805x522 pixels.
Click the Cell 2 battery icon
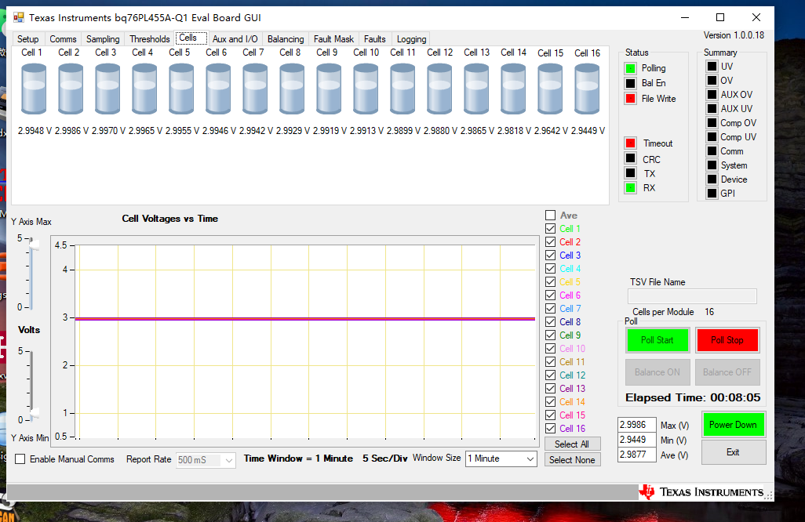tap(71, 89)
